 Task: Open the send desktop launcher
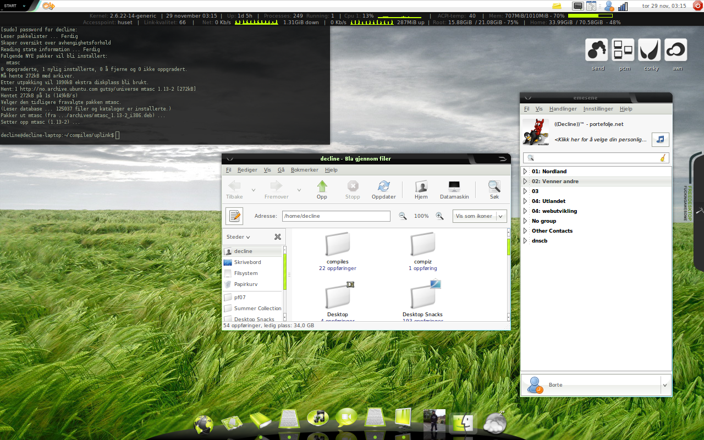coord(597,50)
